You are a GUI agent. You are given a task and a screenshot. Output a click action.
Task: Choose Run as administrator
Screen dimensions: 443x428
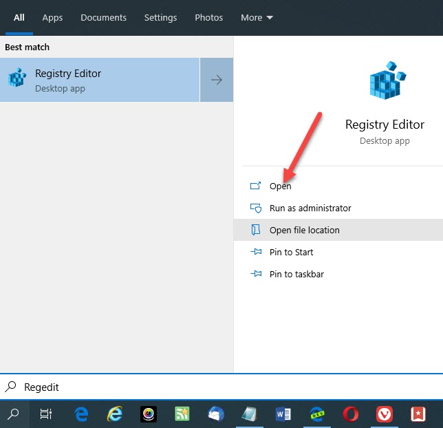338,208
